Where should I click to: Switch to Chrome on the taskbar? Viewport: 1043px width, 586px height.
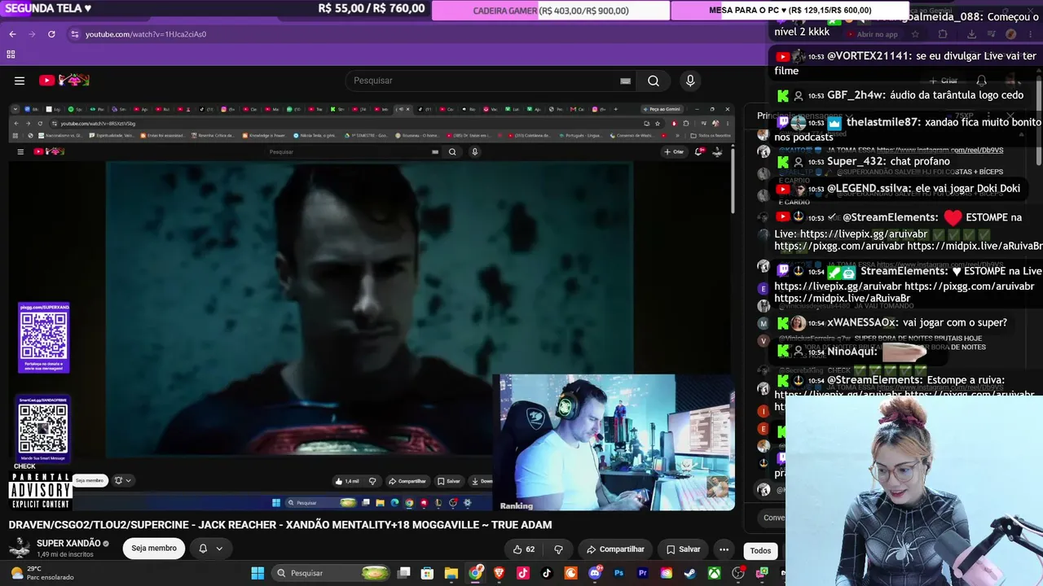pos(475,573)
